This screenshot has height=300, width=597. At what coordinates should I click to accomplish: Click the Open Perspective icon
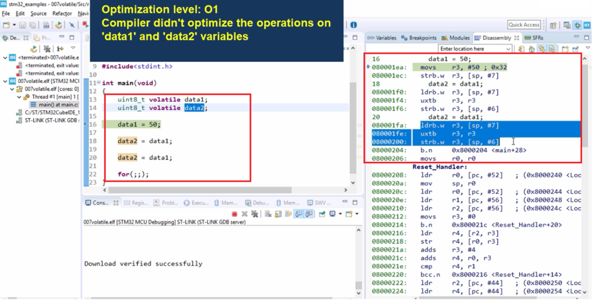point(553,25)
